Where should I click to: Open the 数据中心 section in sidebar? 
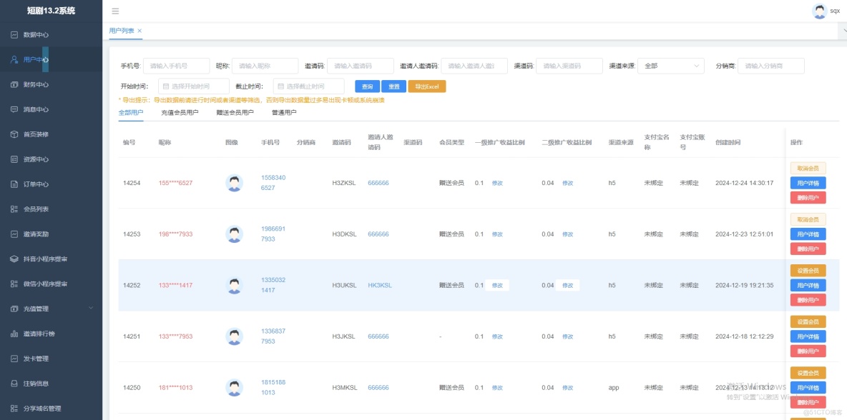[34, 34]
